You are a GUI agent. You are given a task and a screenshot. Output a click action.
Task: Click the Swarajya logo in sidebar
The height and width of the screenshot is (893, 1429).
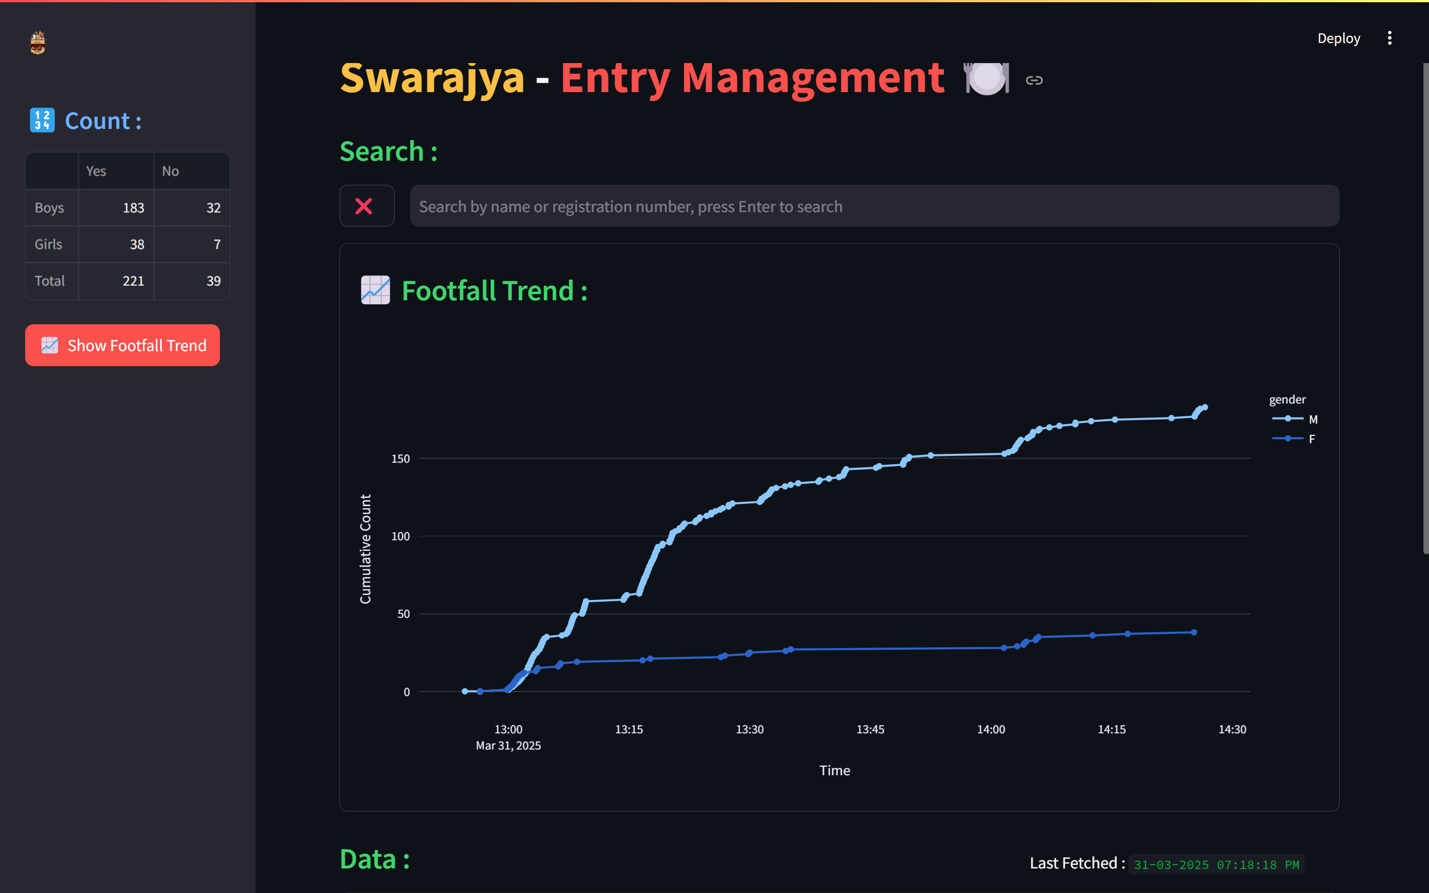(38, 42)
